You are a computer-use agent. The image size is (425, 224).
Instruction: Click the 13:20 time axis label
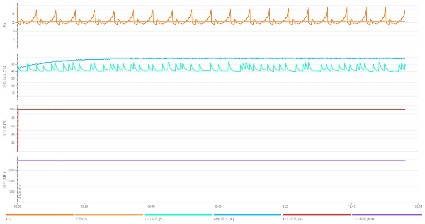(x=285, y=207)
